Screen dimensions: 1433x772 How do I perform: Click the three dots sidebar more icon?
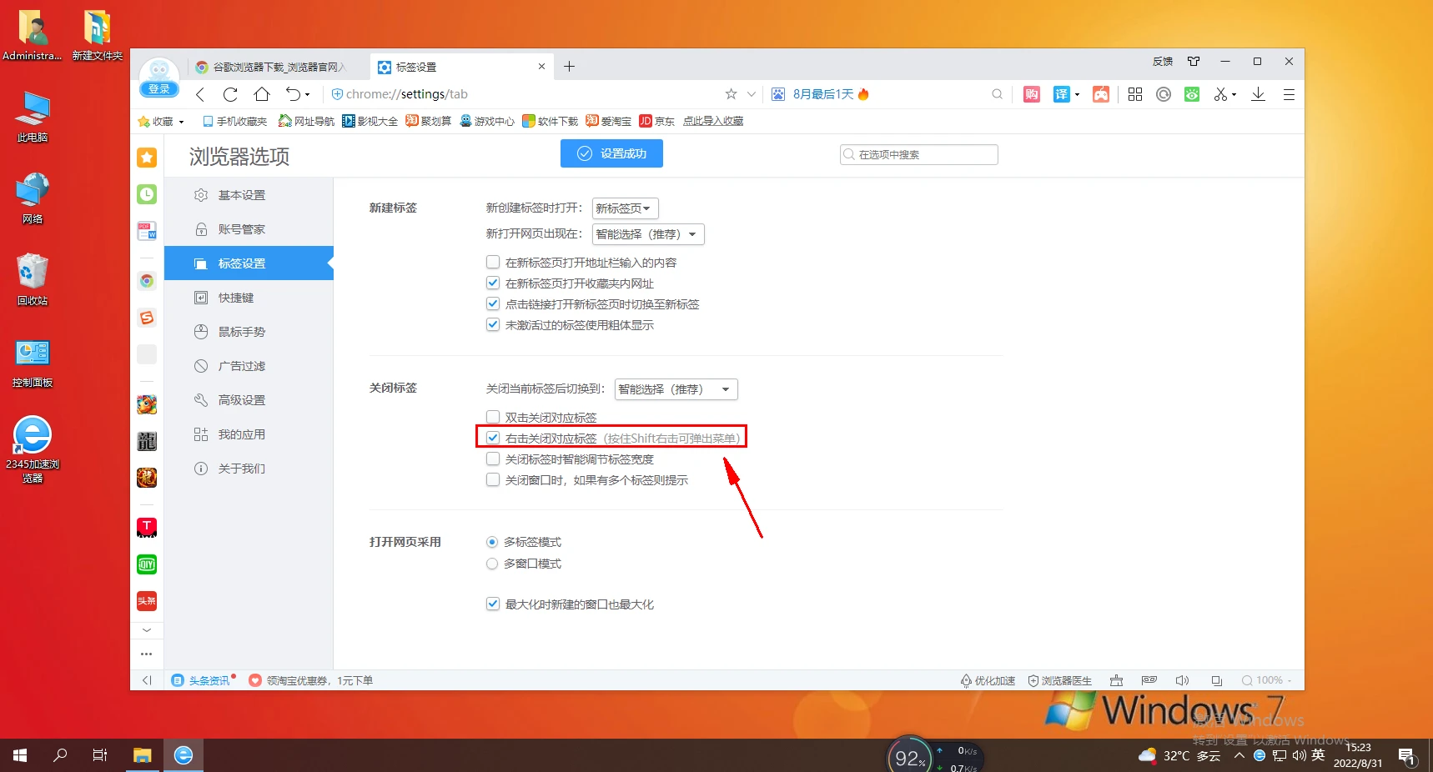pyautogui.click(x=147, y=654)
